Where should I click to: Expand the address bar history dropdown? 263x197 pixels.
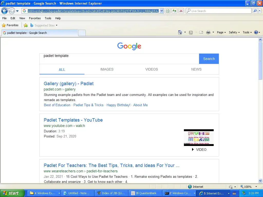(162, 11)
